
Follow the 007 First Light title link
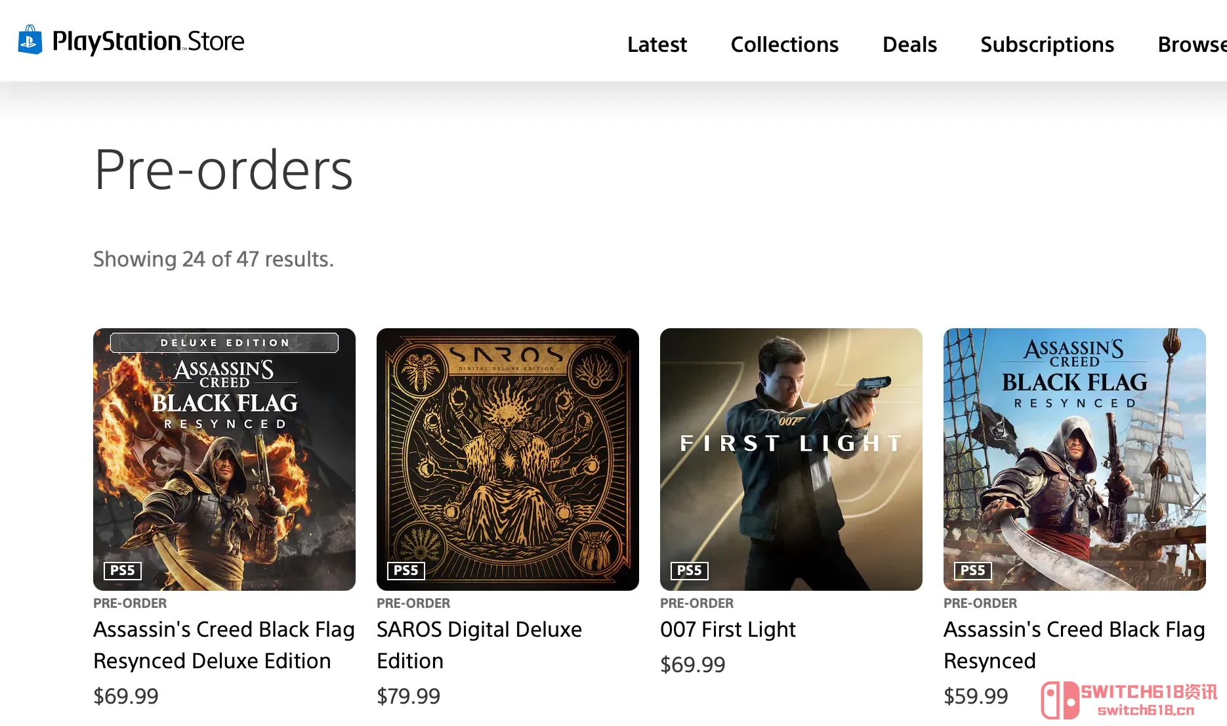point(728,630)
